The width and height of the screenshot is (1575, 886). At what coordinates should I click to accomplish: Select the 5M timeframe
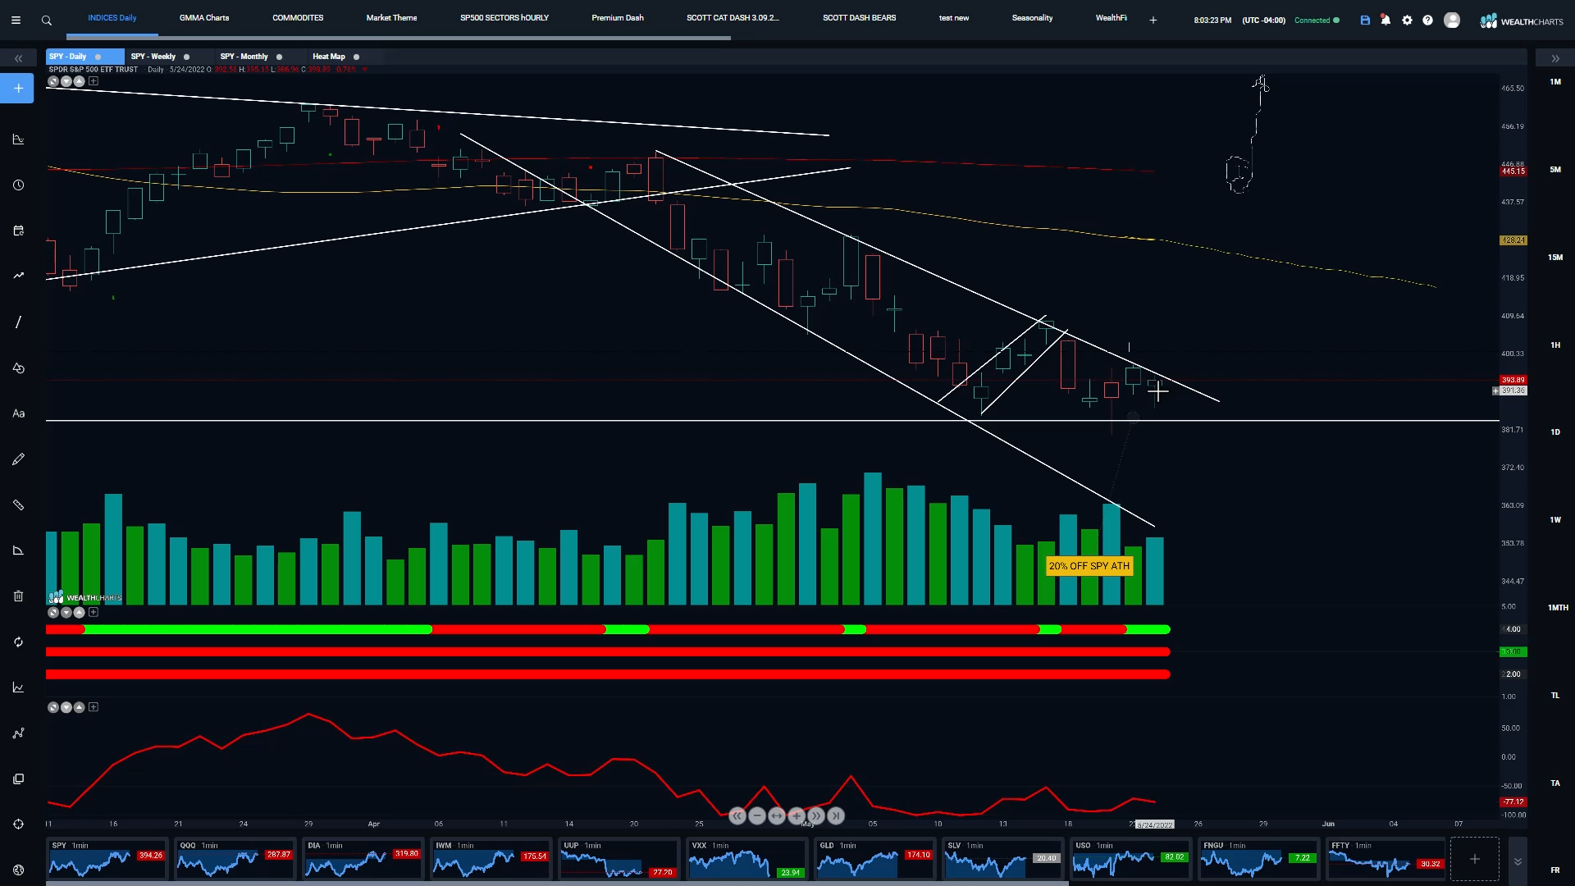coord(1555,170)
